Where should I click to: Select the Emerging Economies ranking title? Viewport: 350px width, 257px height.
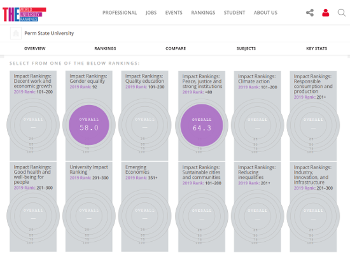[x=137, y=170]
